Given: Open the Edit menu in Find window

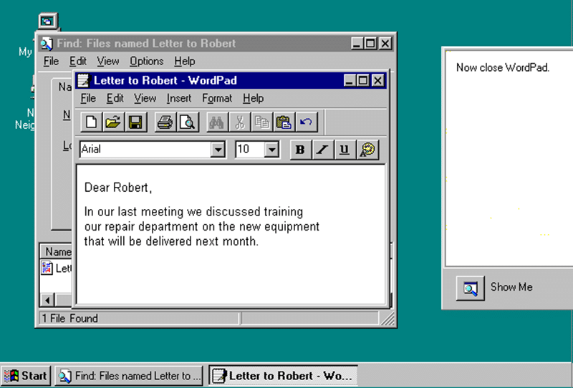Looking at the screenshot, I should point(78,61).
